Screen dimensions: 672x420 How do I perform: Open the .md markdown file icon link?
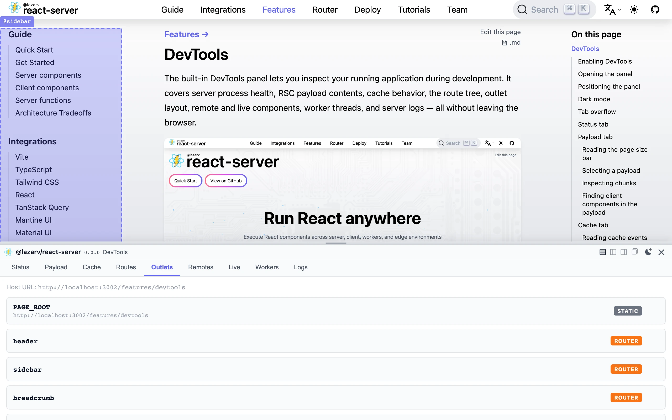coord(511,43)
